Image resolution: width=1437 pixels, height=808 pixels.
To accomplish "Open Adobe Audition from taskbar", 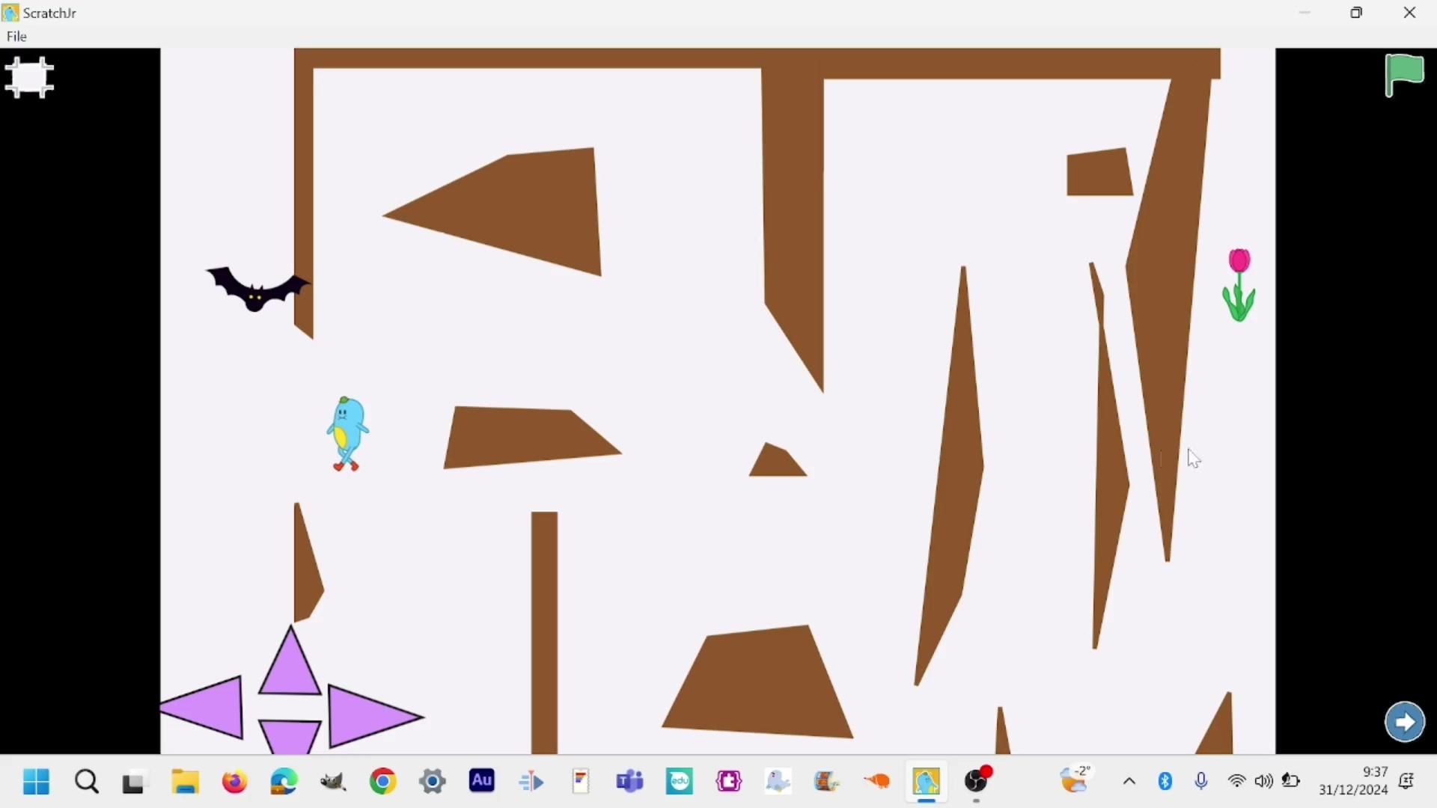I will 482,781.
